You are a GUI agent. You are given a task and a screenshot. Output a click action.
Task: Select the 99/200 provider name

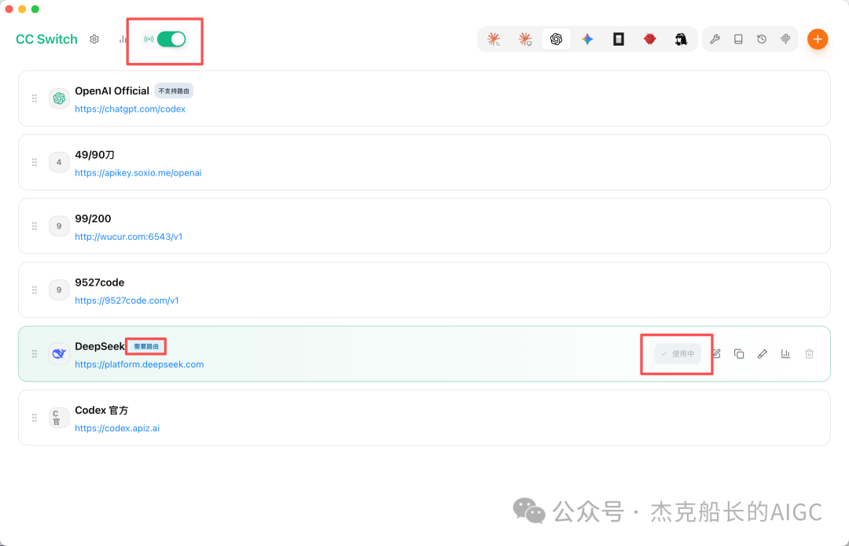coord(93,219)
